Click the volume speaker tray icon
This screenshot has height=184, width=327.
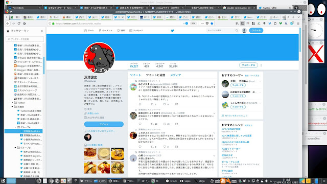(x=266, y=181)
